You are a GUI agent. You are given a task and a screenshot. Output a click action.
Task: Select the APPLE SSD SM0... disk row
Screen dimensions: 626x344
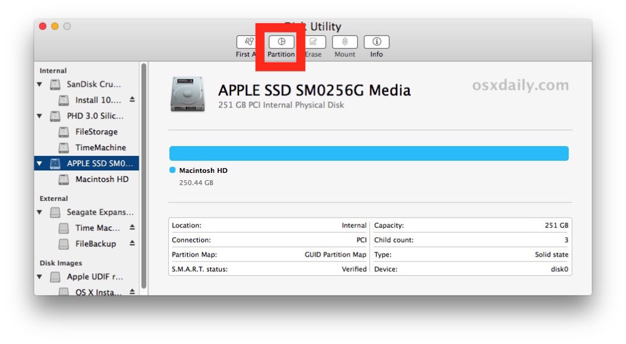[x=87, y=163]
